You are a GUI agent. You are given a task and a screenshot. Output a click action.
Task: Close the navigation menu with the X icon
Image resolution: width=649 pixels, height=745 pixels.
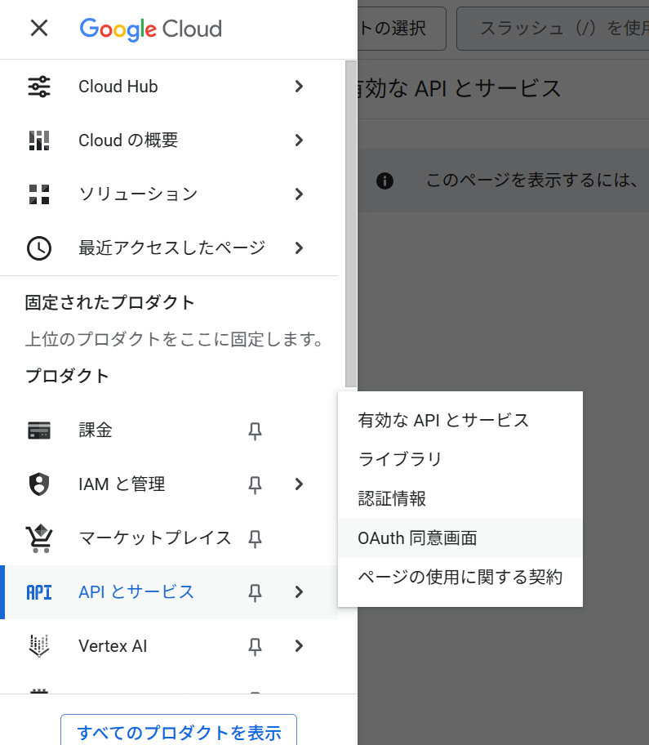(39, 28)
